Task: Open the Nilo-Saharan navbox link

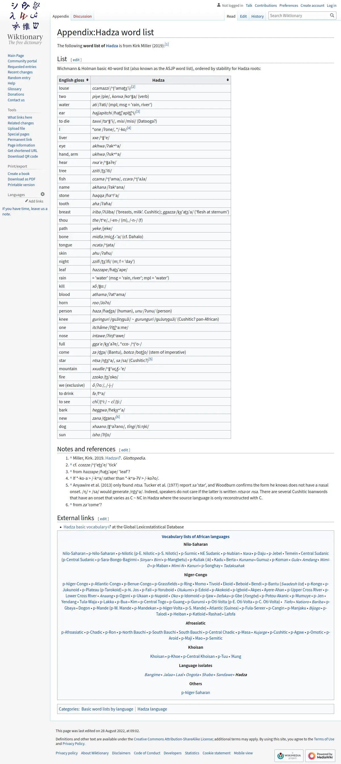Action: pos(74,554)
